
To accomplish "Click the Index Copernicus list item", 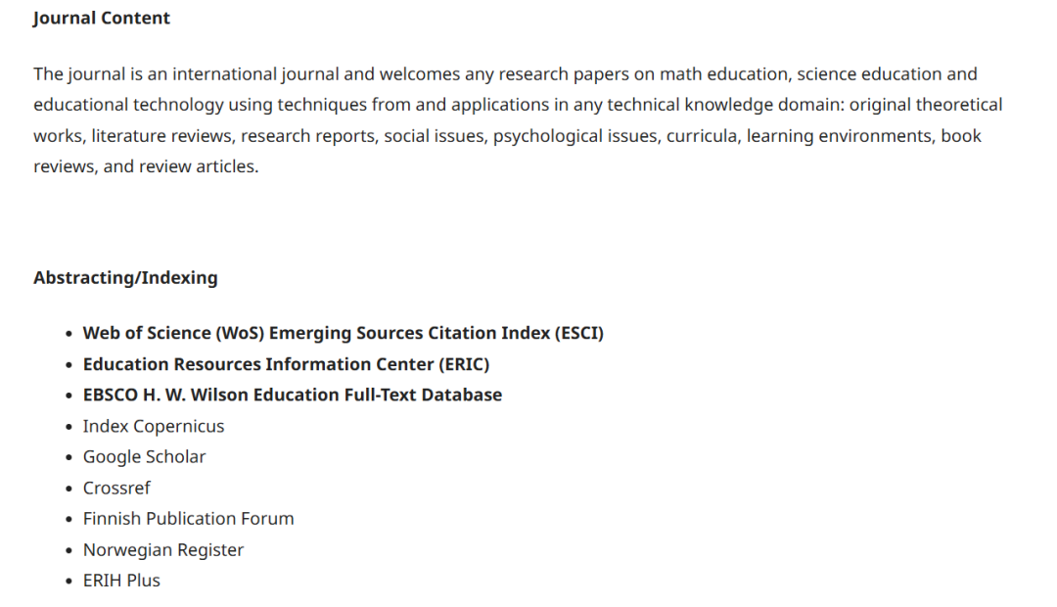I will point(154,426).
